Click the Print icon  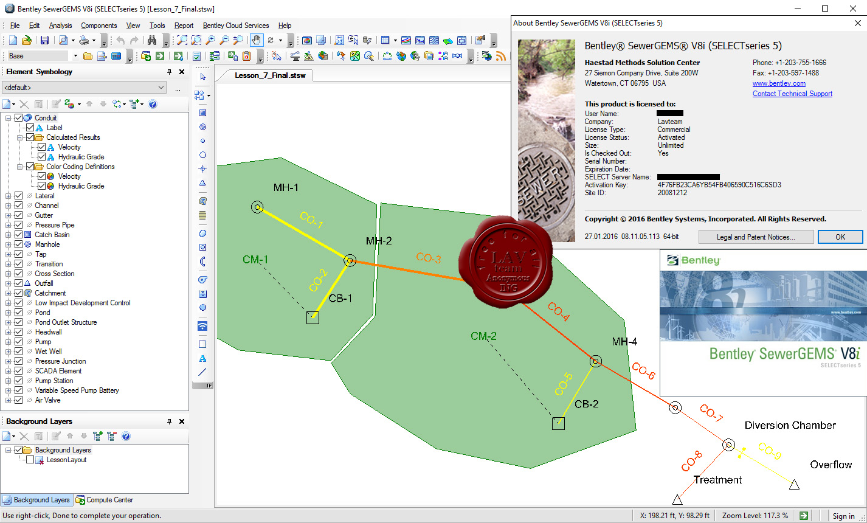pyautogui.click(x=84, y=41)
